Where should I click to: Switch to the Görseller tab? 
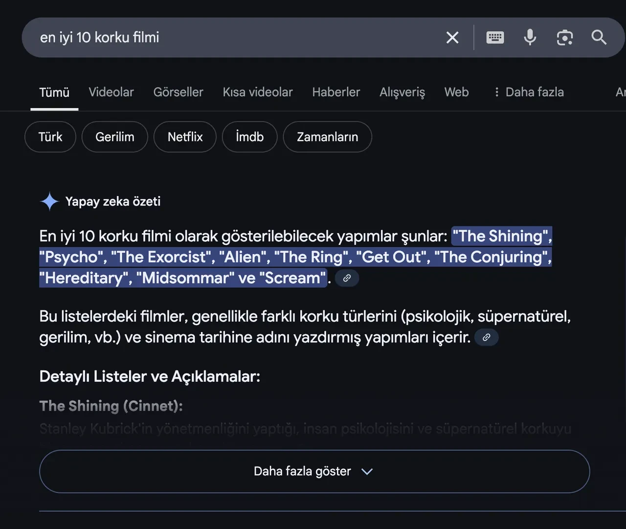click(178, 92)
